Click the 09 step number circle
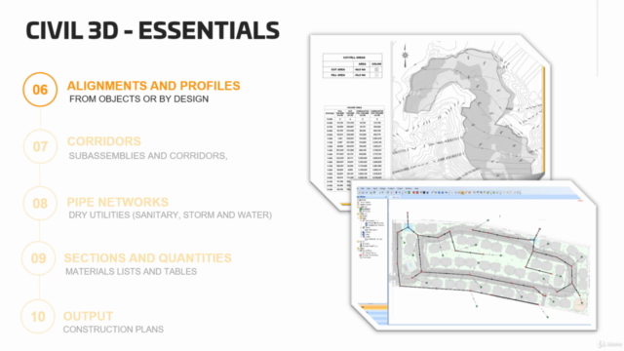The width and height of the screenshot is (624, 351). tap(39, 258)
